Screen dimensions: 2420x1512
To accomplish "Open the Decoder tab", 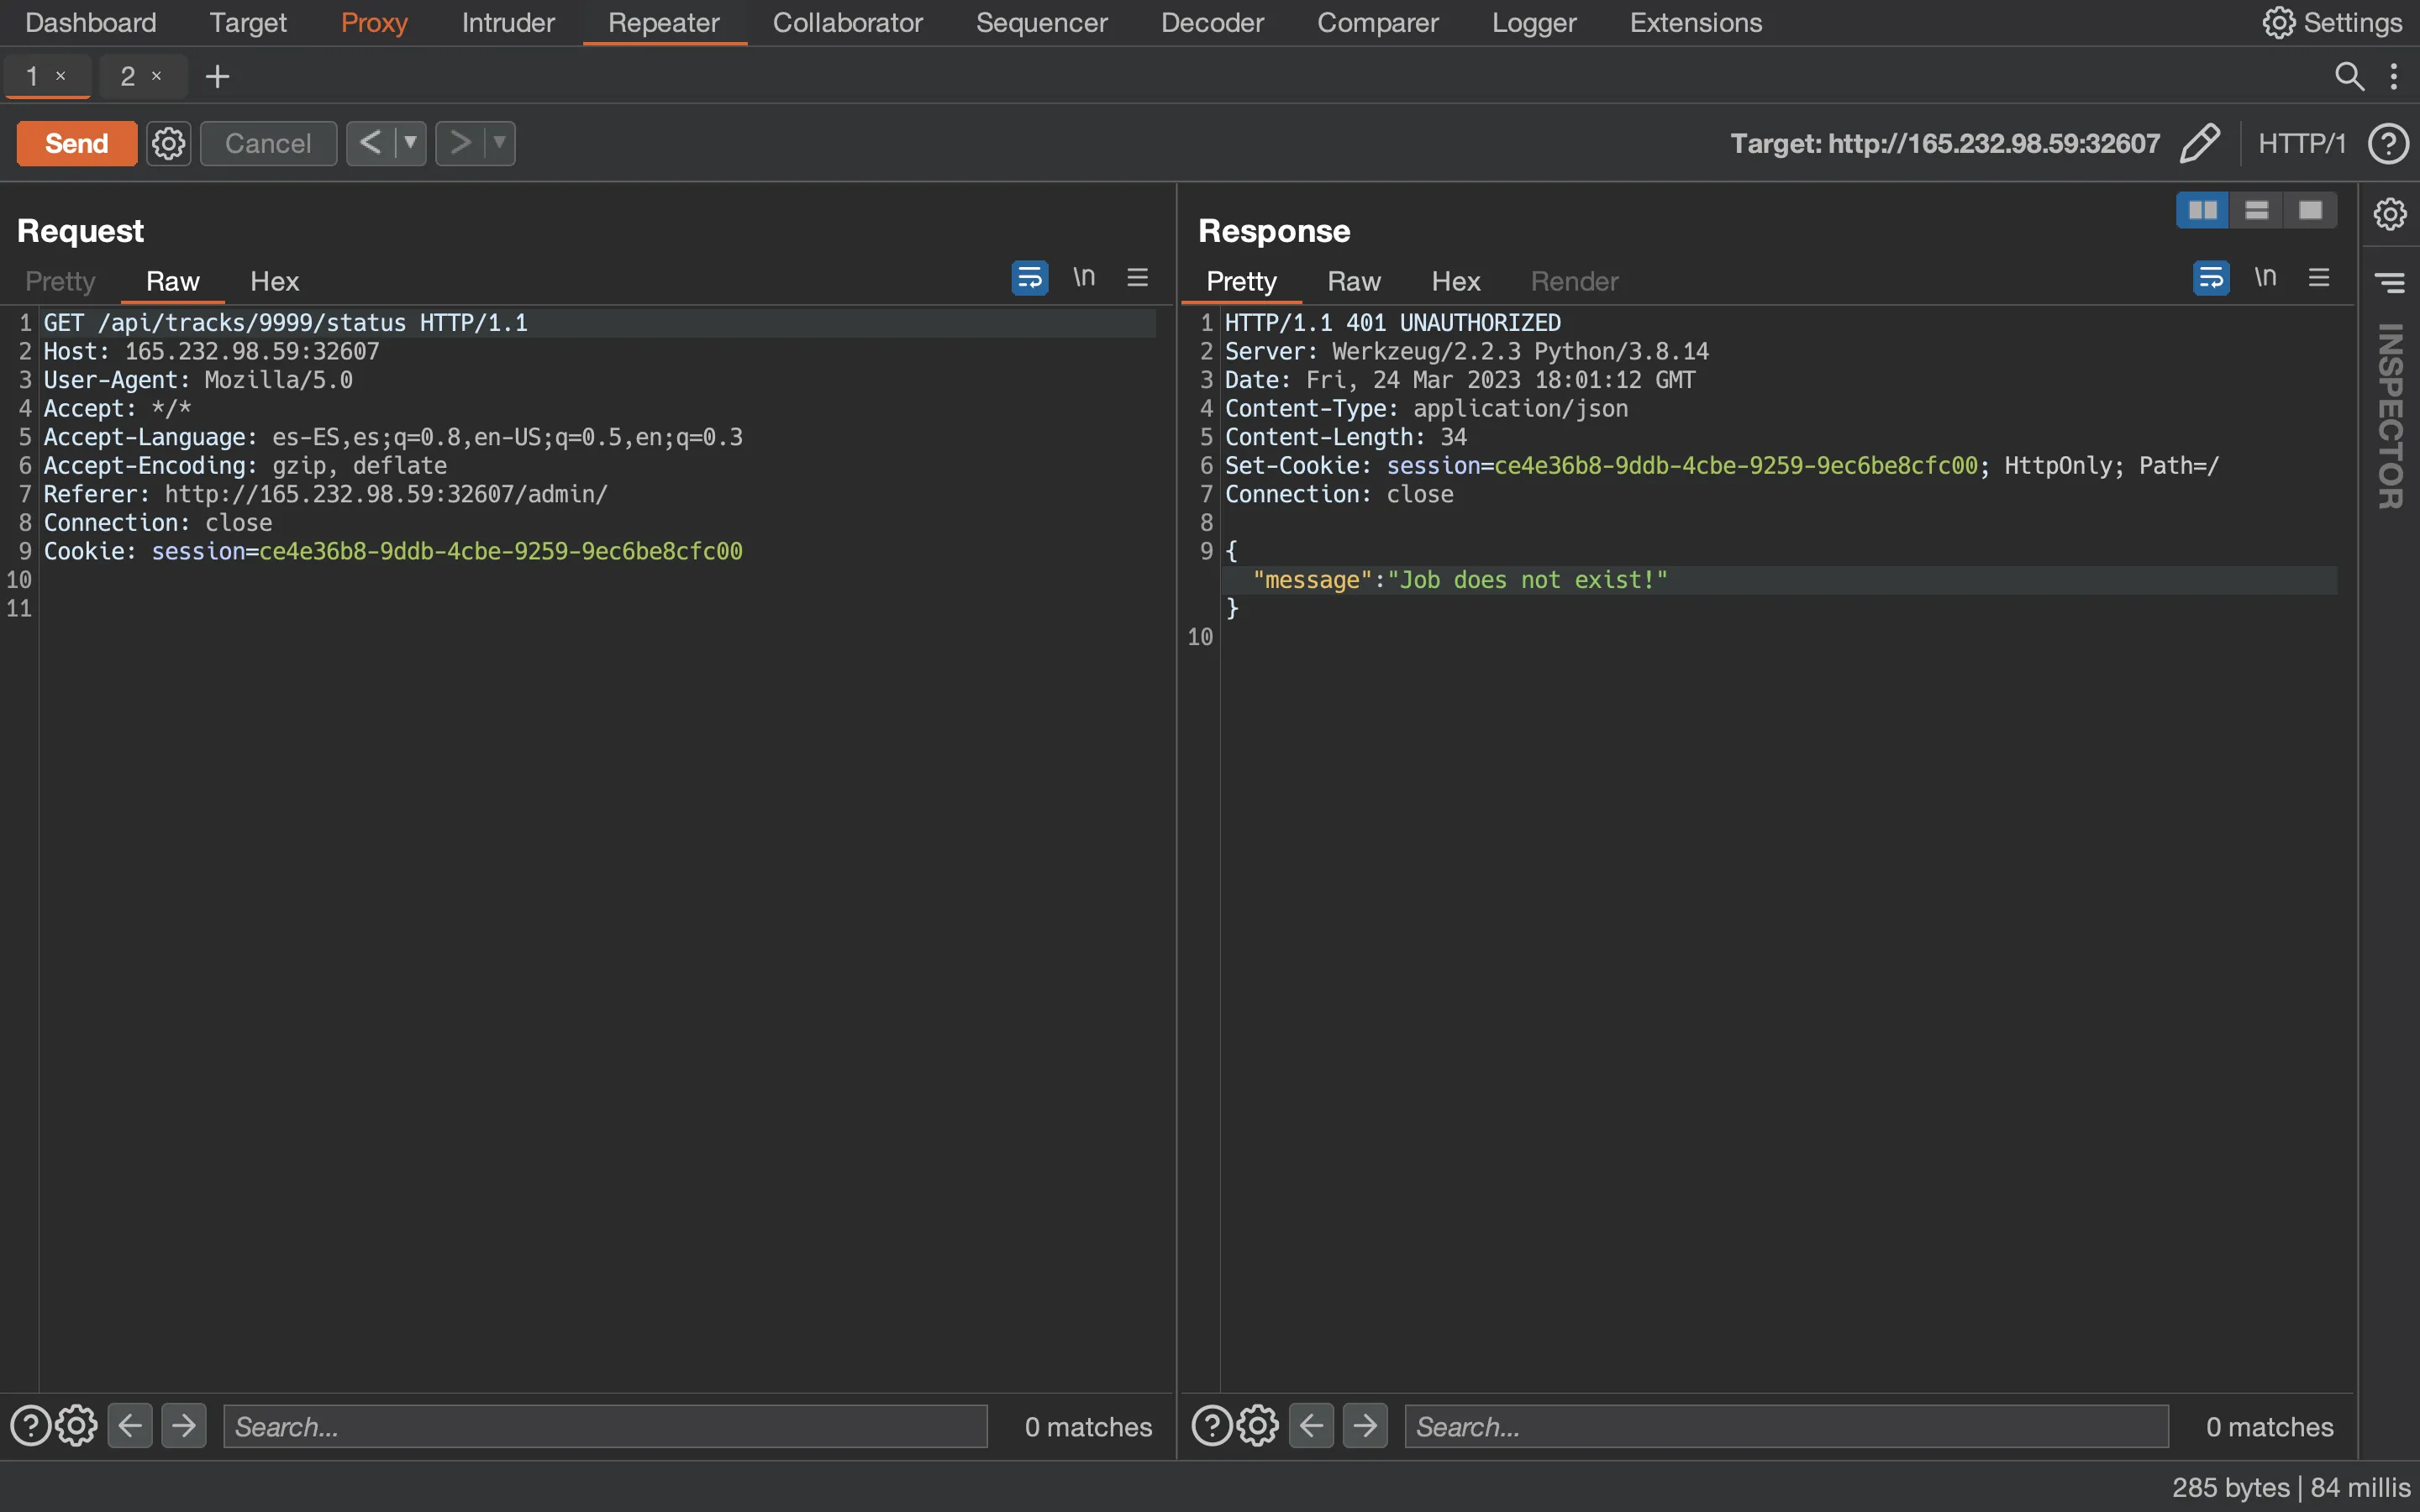I will pos(1212,22).
